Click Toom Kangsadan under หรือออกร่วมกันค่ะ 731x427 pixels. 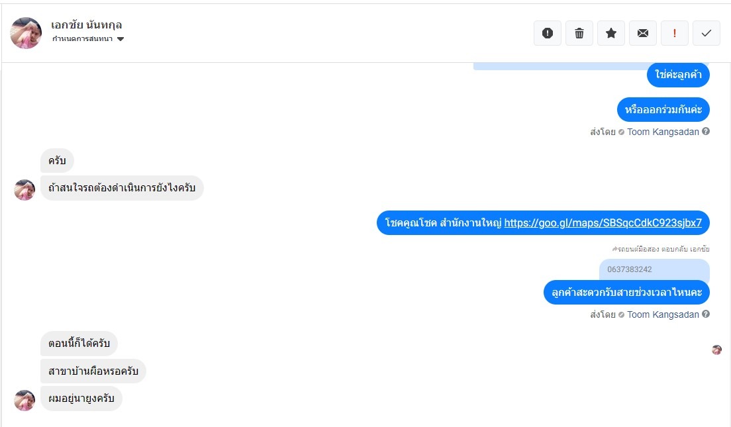pos(663,132)
